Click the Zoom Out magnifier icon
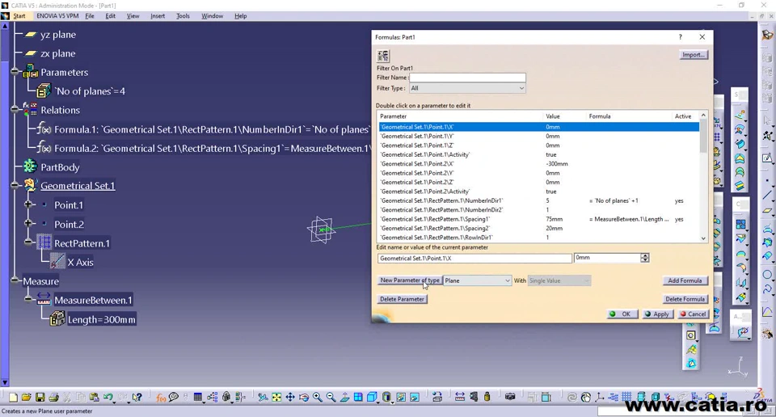Image resolution: width=776 pixels, height=417 pixels. [x=331, y=398]
